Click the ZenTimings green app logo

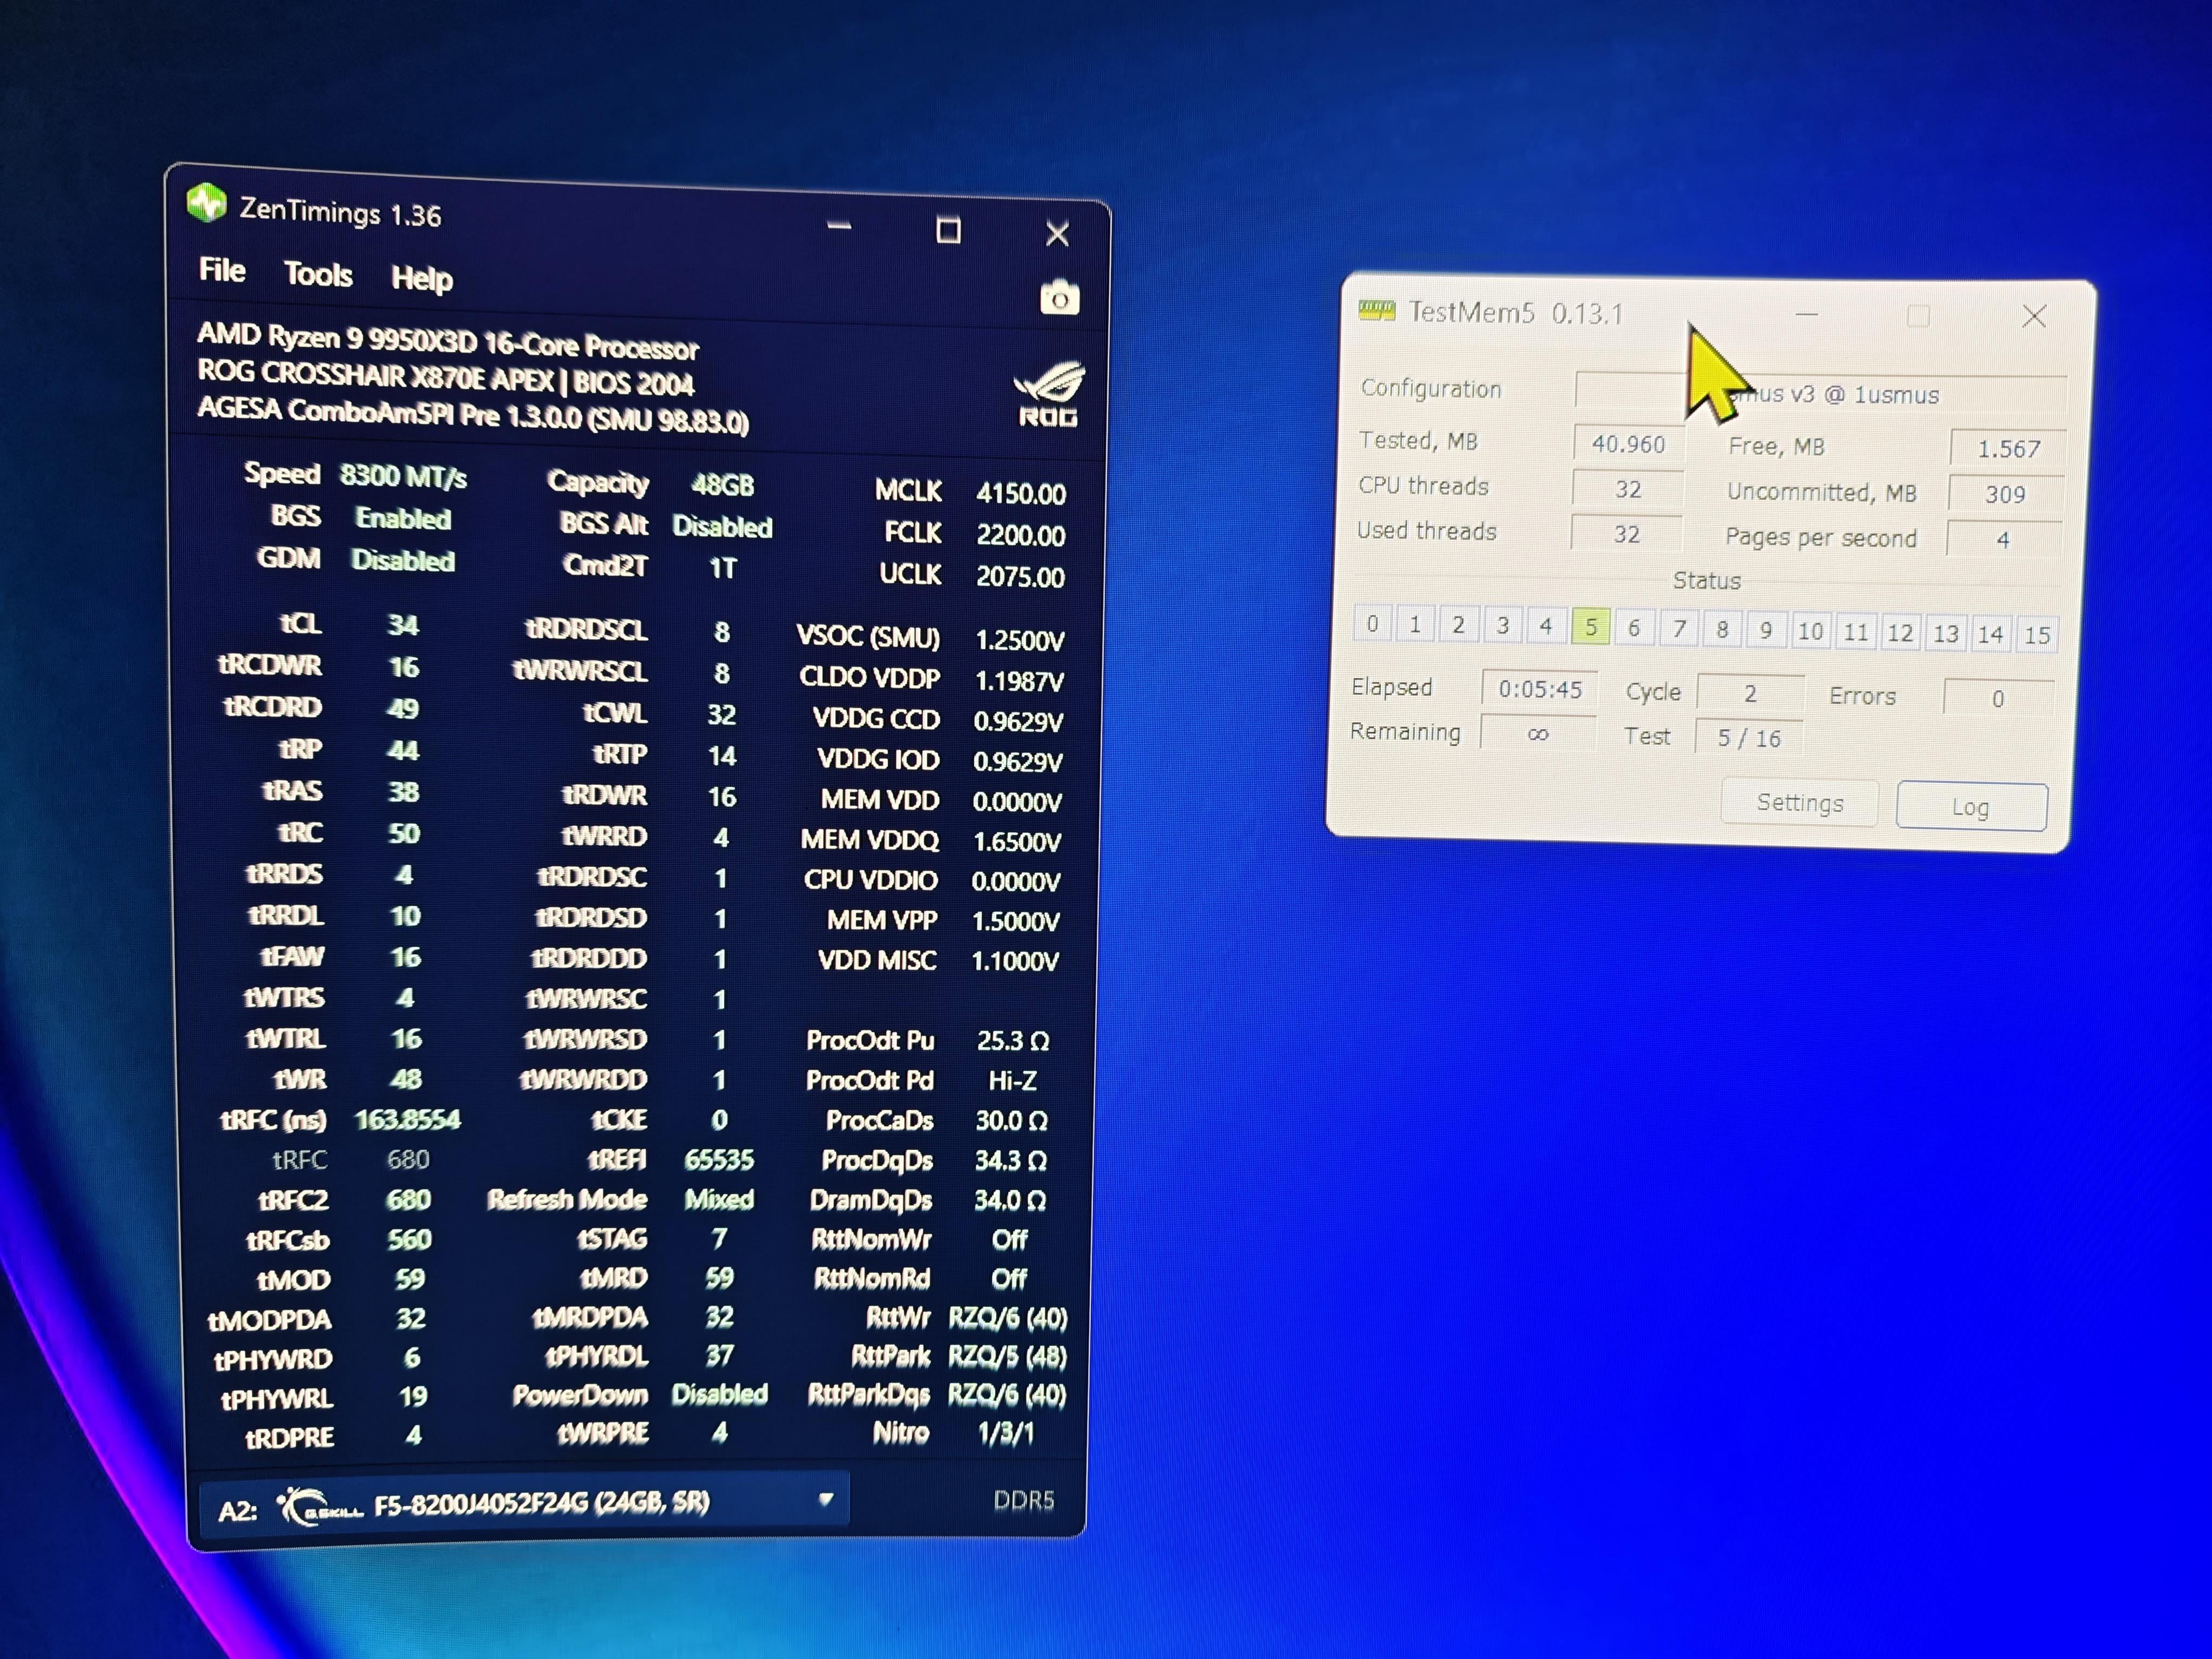click(207, 203)
